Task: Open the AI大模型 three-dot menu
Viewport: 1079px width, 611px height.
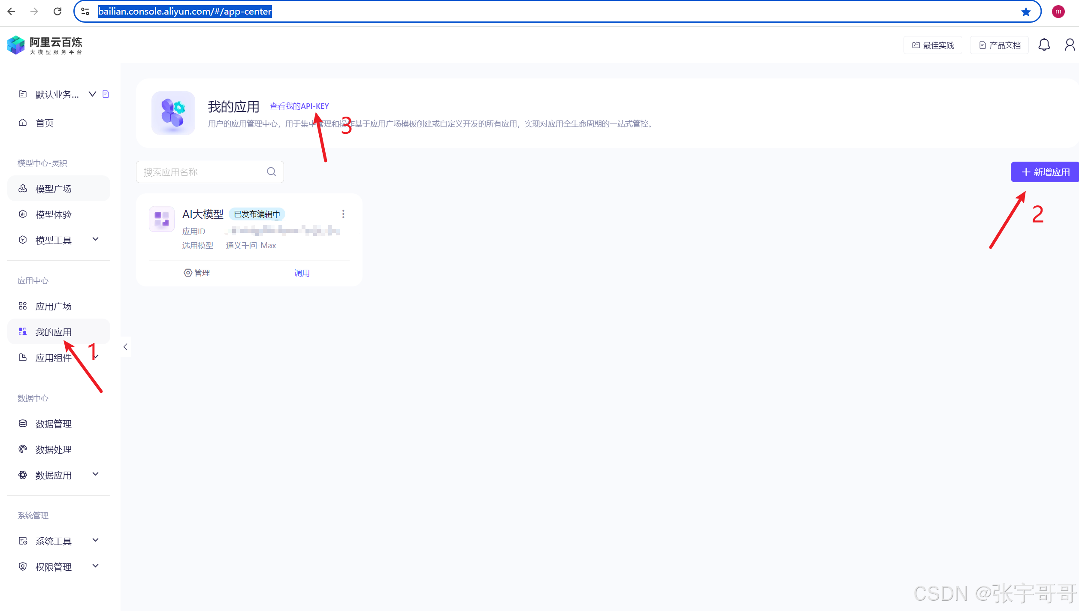Action: (343, 214)
